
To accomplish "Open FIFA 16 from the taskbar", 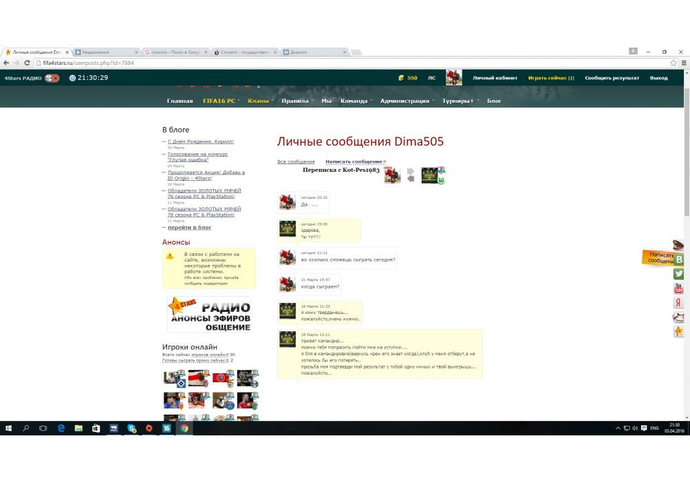I will coord(167,428).
